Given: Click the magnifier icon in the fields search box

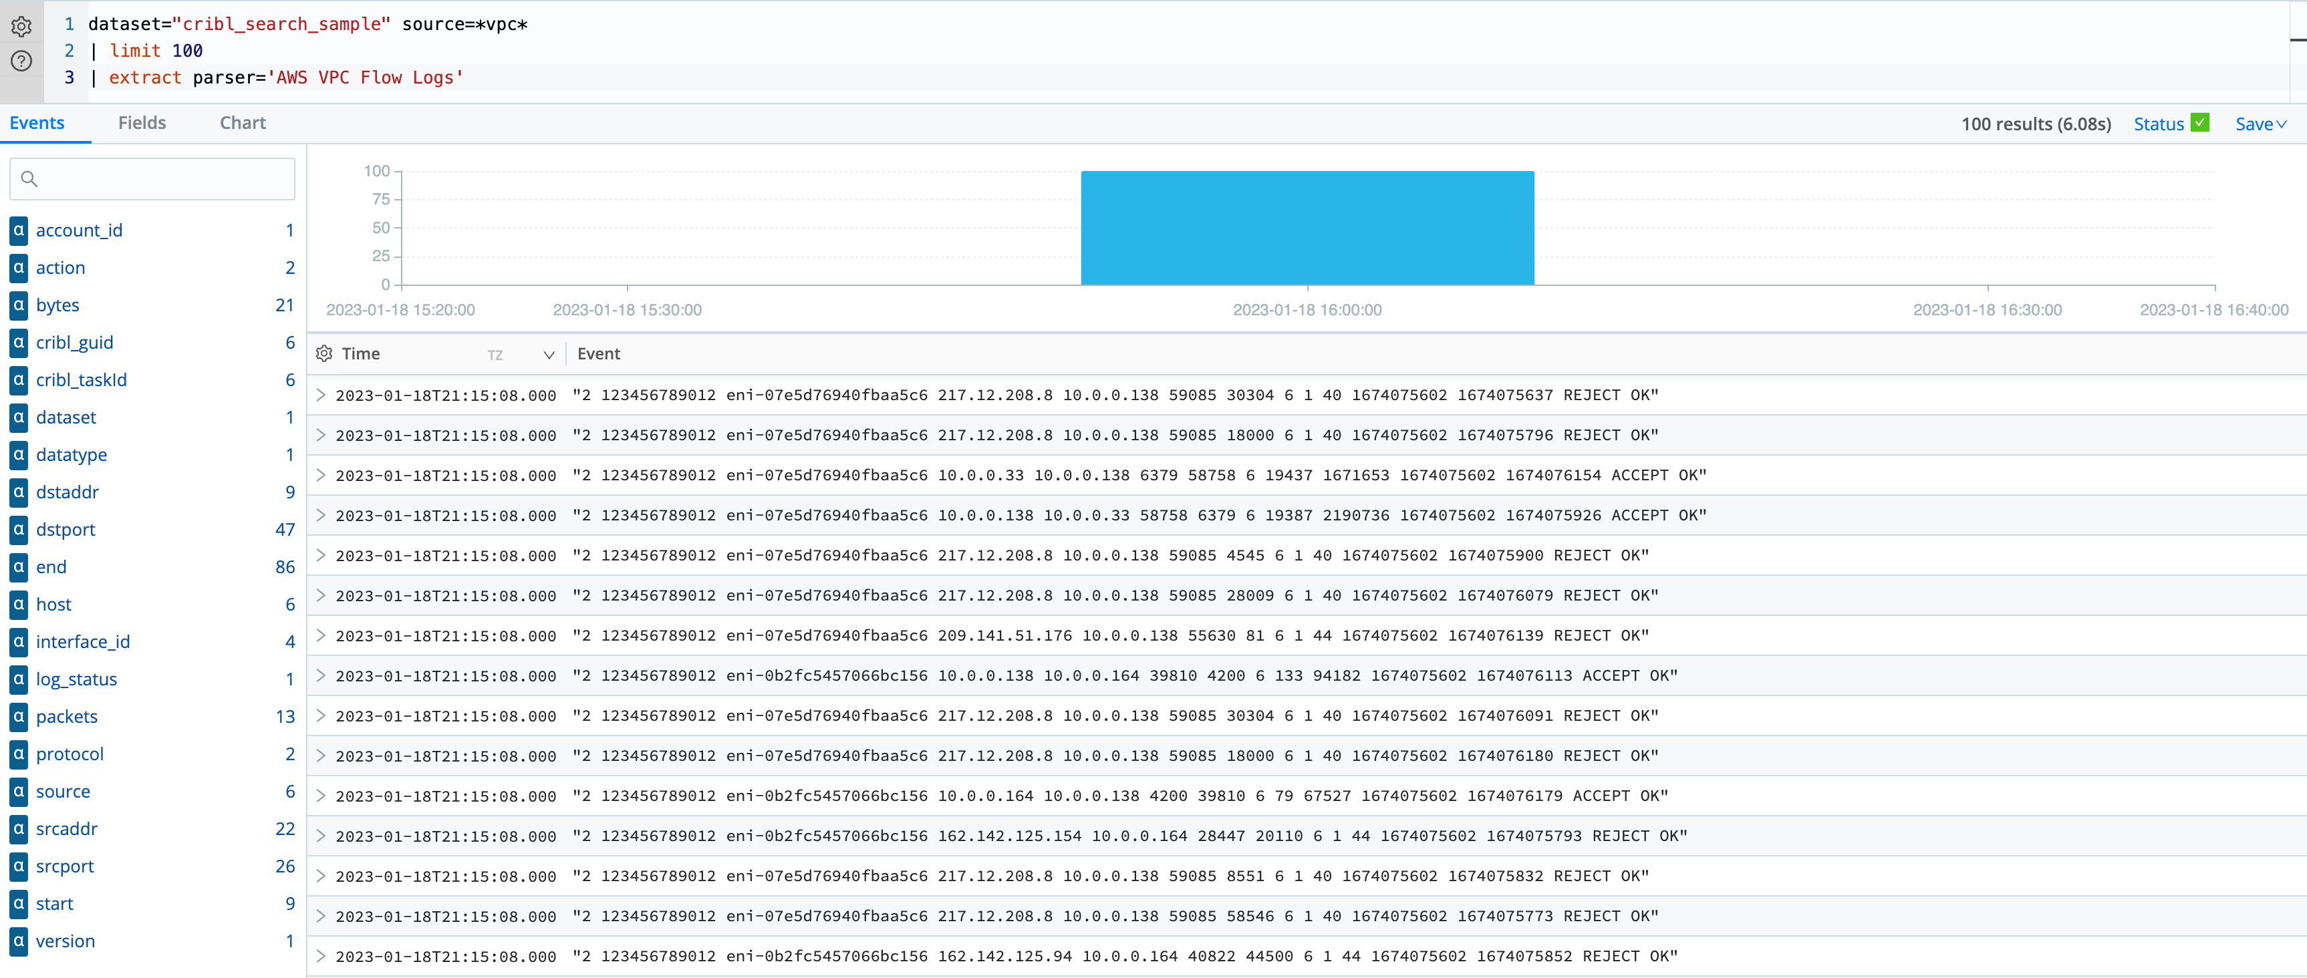Looking at the screenshot, I should click(29, 179).
